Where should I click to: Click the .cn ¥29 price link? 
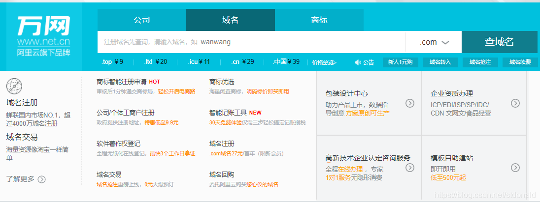point(242,62)
